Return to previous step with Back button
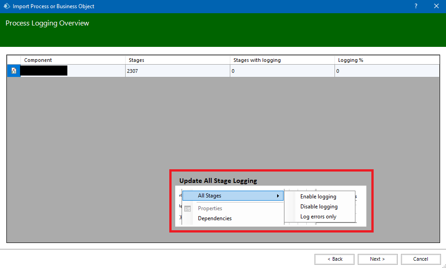This screenshot has width=446, height=268. point(334,259)
